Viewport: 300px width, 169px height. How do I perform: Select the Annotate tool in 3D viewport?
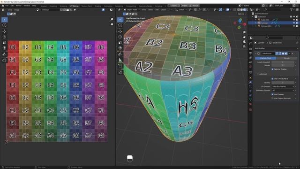coord(120,54)
